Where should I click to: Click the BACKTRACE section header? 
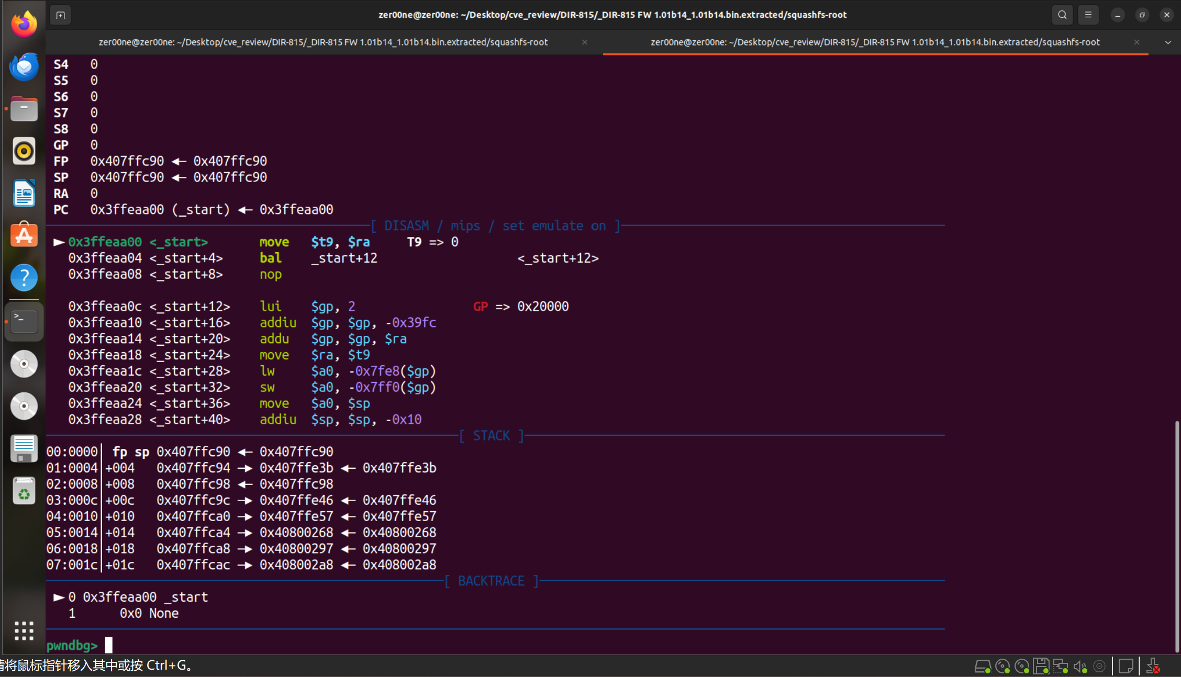click(x=492, y=581)
